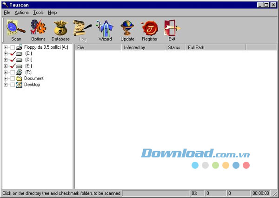The height and width of the screenshot is (198, 279).
Task: Expand the E: drive node
Action: 6,66
